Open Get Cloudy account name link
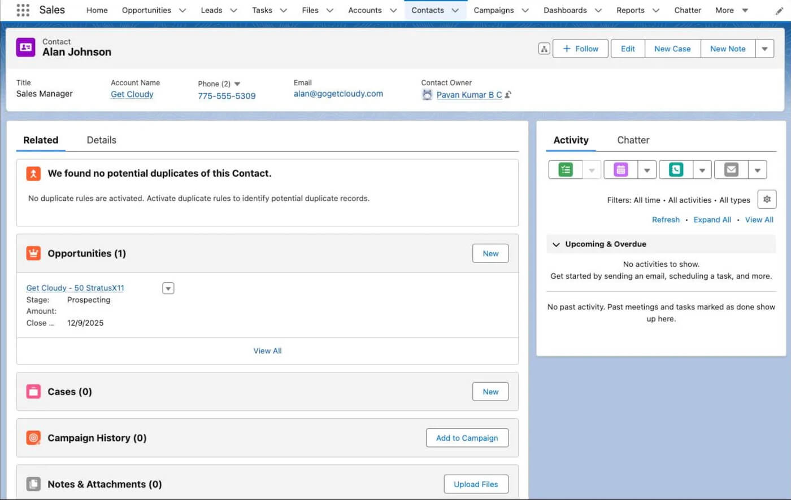791x500 pixels. 132,94
